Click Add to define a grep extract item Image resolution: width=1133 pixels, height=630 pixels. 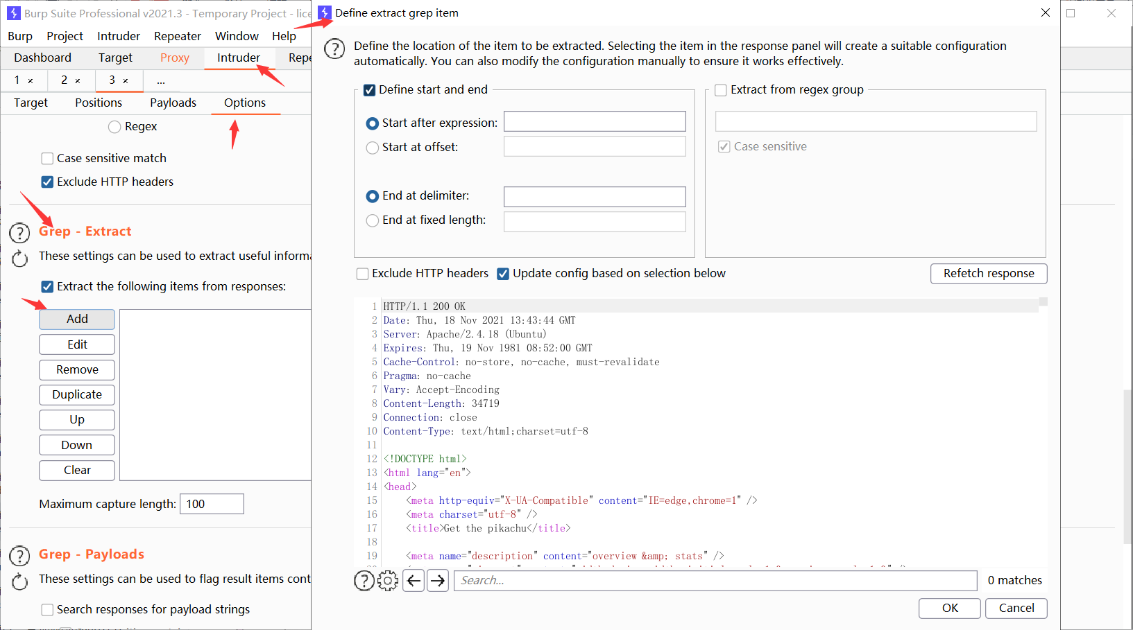77,319
